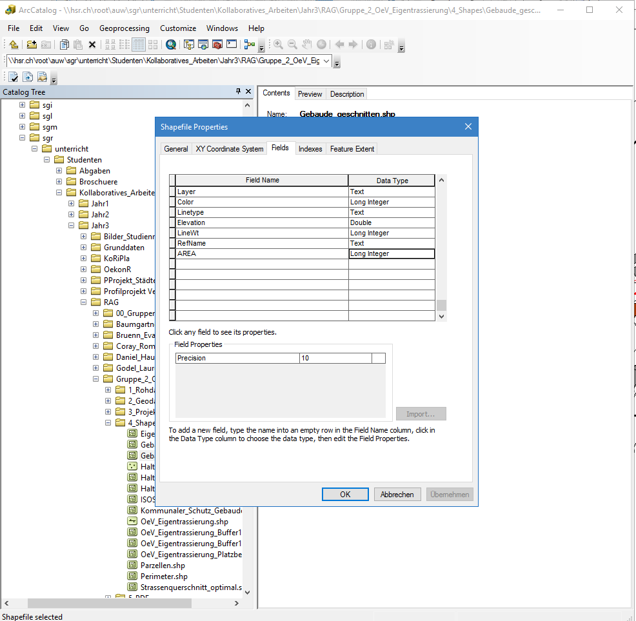Open the AREA field's Data Type dropdown
The image size is (636, 621).
(391, 254)
